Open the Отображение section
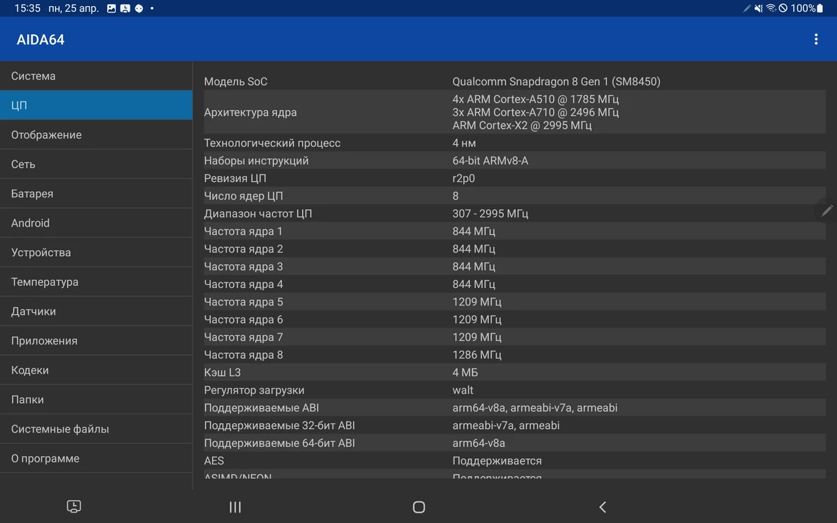The image size is (837, 523). pyautogui.click(x=96, y=135)
